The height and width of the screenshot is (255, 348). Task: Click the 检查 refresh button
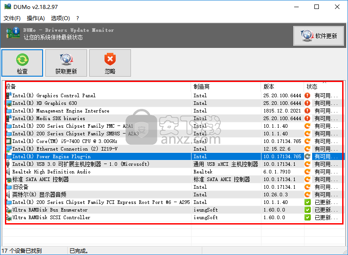point(22,63)
